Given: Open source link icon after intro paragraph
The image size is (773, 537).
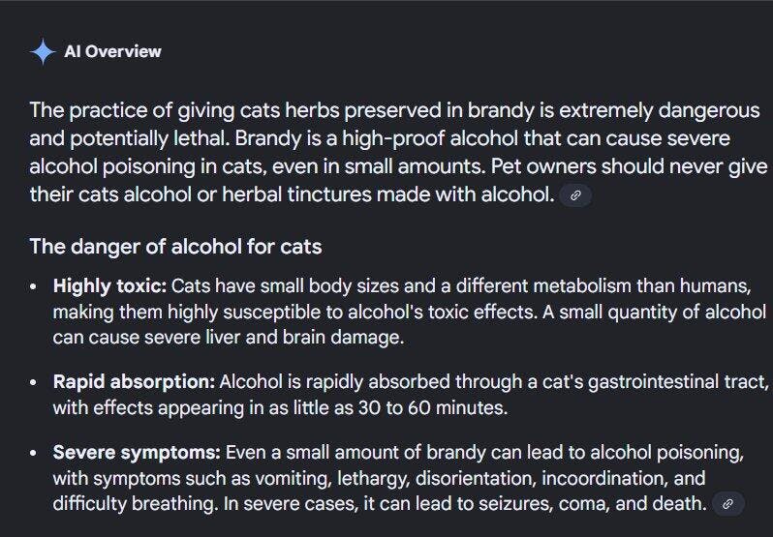Looking at the screenshot, I should click(x=575, y=195).
